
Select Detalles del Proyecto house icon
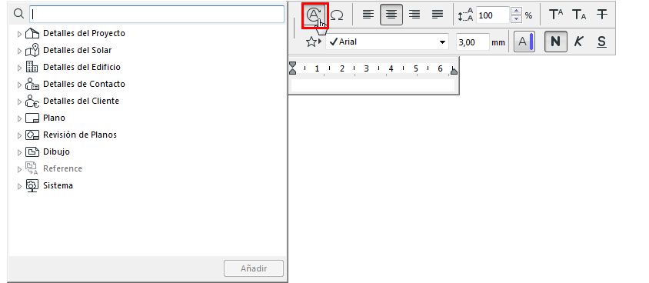point(32,34)
